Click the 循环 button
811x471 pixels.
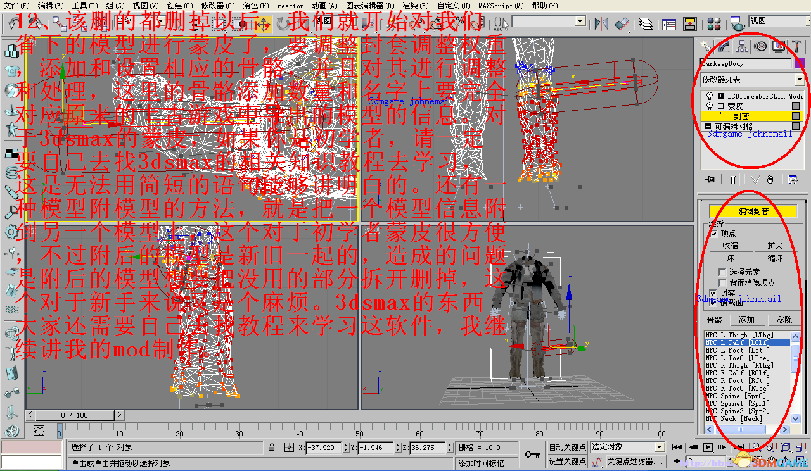coord(776,259)
